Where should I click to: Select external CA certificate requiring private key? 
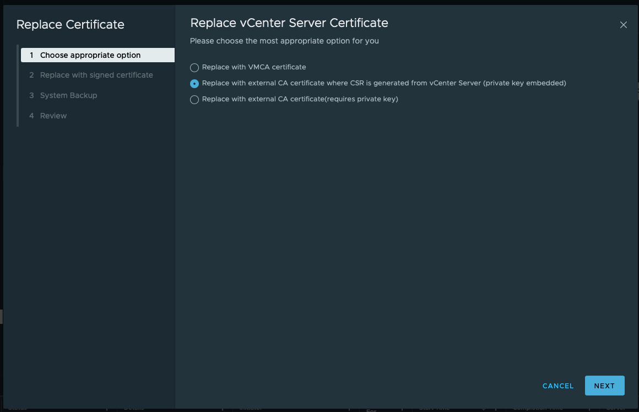pos(194,100)
